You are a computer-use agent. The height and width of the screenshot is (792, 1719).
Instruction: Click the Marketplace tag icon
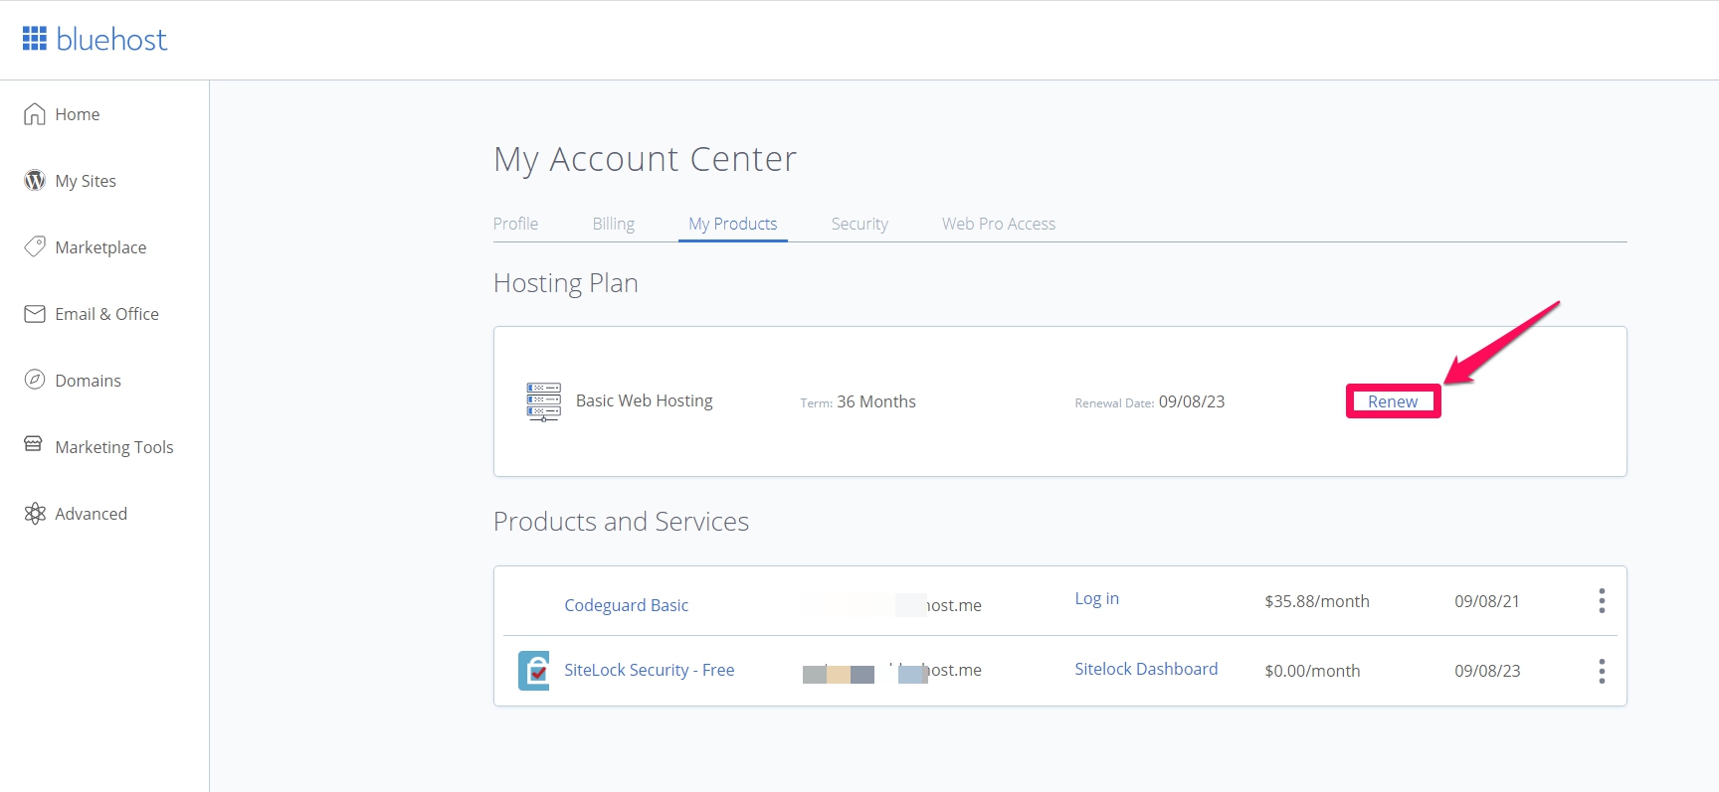pos(35,246)
